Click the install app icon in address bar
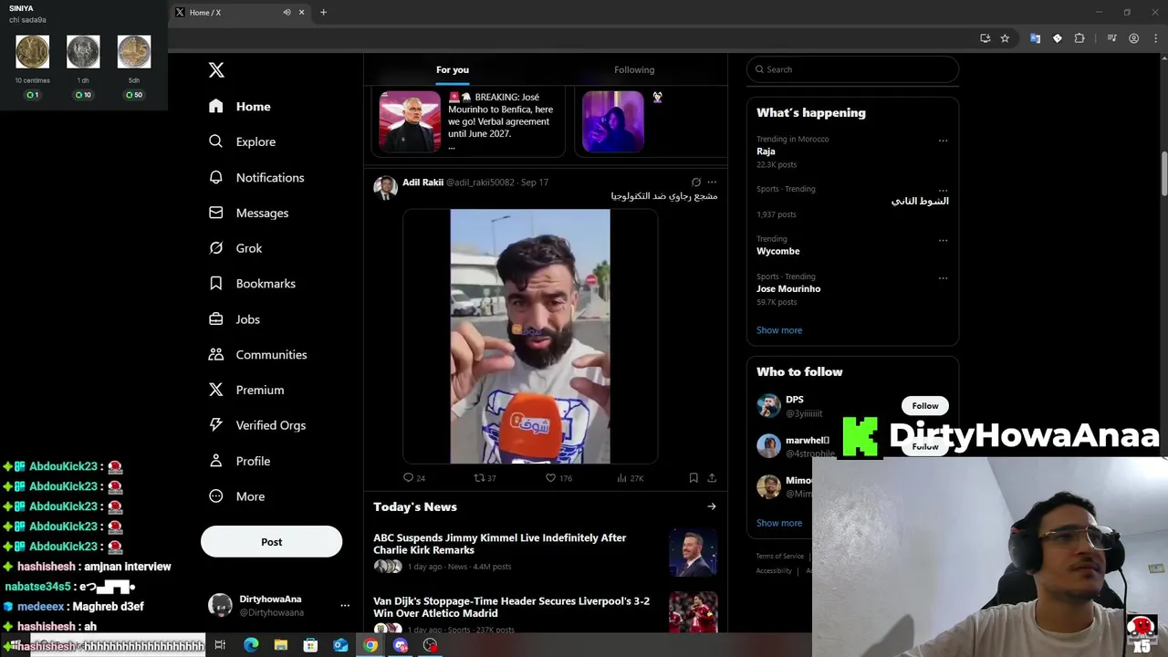 (x=985, y=38)
